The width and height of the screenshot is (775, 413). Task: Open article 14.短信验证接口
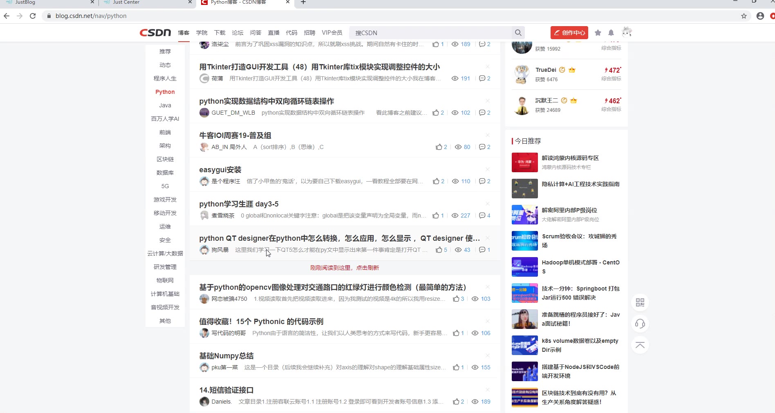(x=226, y=390)
